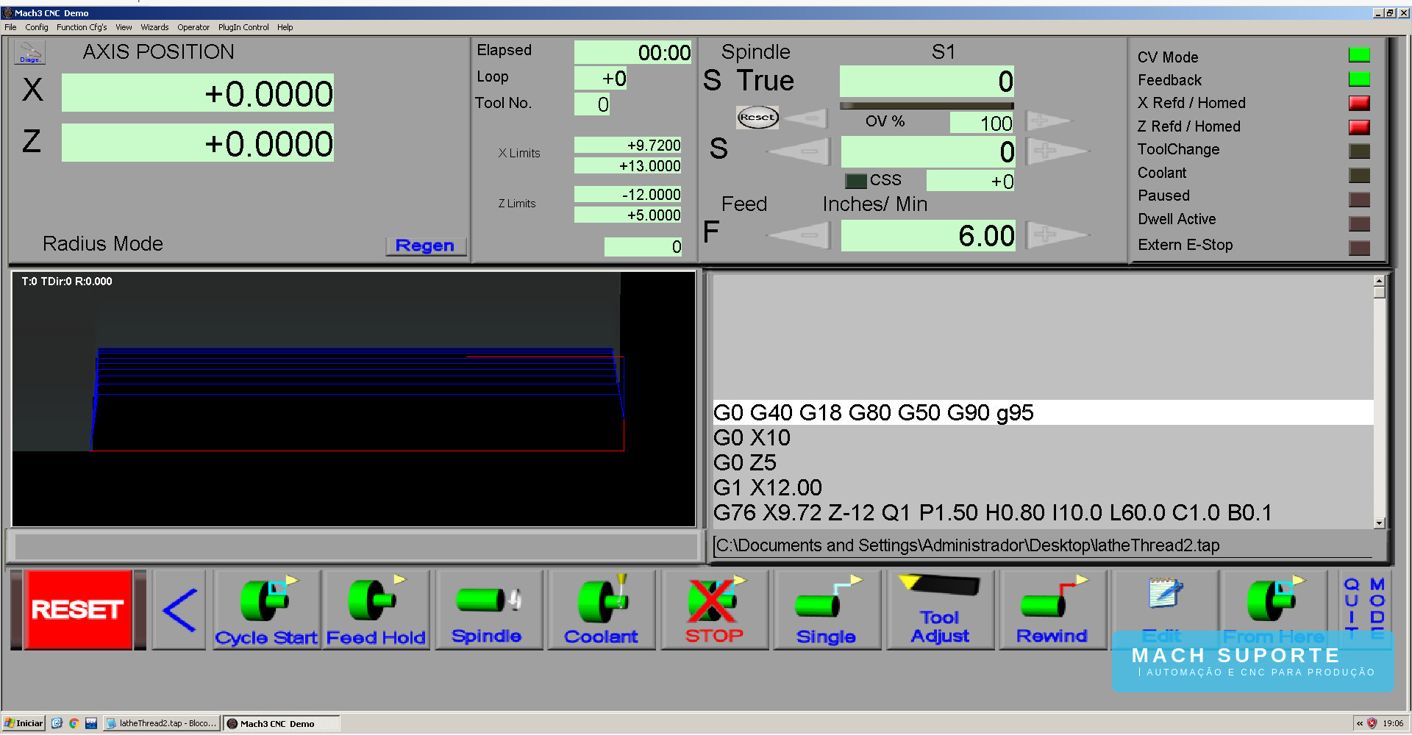
Task: Click the Coolant status LED
Action: coord(1359,175)
